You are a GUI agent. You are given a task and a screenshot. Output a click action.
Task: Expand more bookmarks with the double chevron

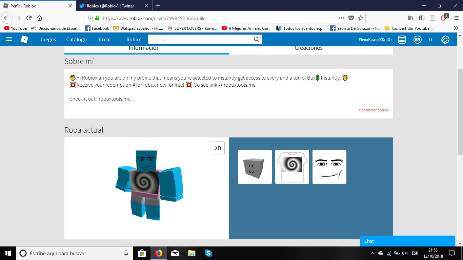pyautogui.click(x=457, y=28)
